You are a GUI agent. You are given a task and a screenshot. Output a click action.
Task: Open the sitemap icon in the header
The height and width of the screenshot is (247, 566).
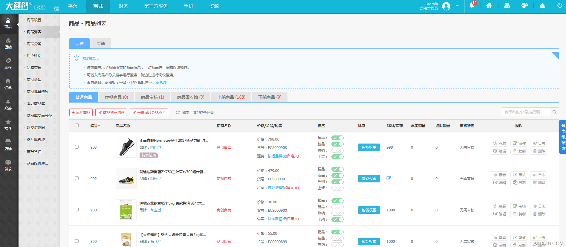507,6
